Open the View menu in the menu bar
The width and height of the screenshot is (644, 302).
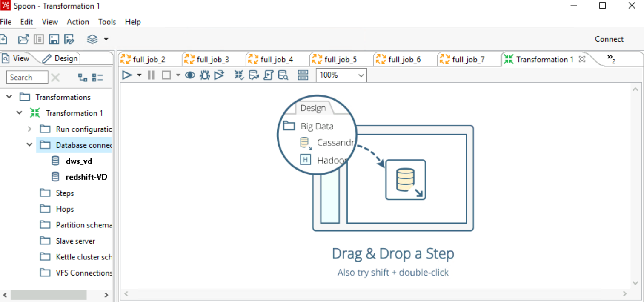[50, 22]
